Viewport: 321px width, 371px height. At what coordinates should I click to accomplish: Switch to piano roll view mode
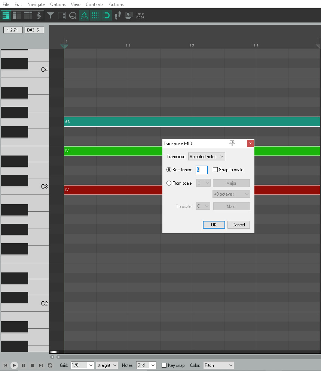point(6,15)
